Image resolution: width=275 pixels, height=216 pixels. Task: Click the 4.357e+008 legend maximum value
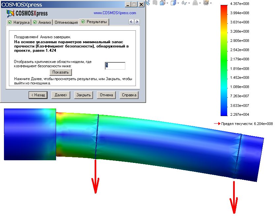240,4
